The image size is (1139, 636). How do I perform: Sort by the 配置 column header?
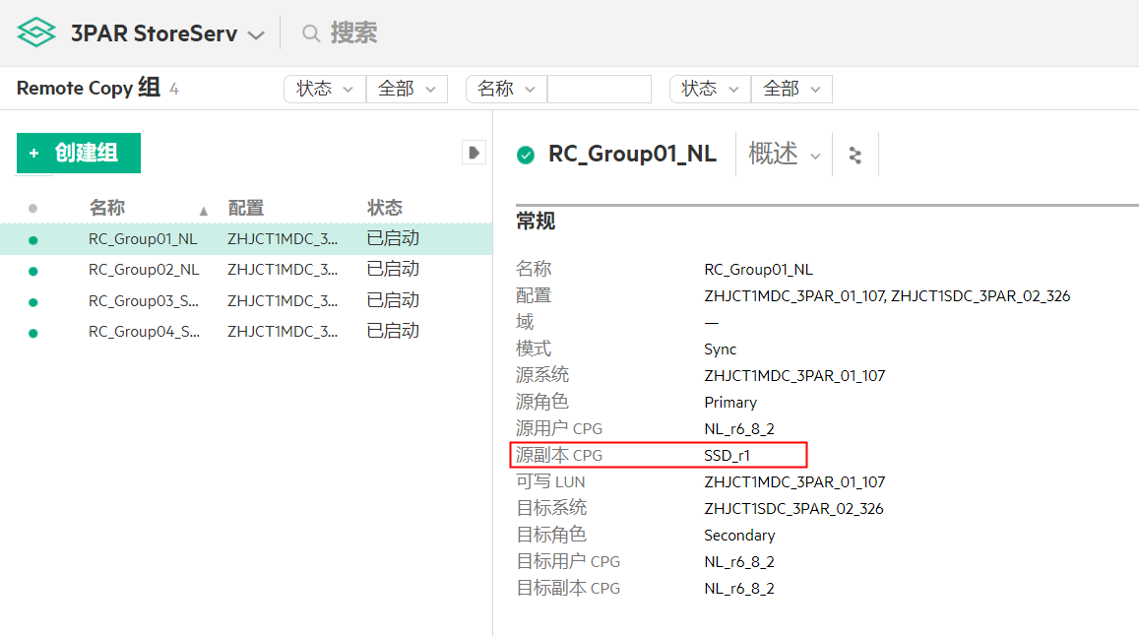(245, 208)
